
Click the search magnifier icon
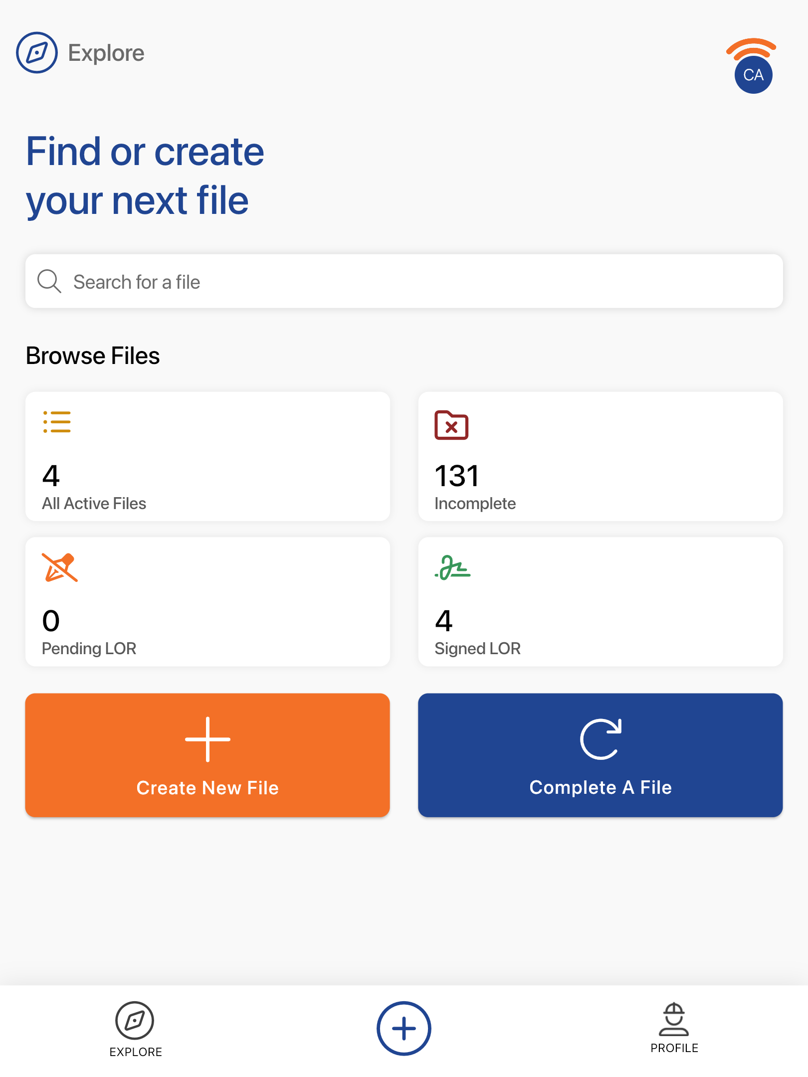pos(49,281)
